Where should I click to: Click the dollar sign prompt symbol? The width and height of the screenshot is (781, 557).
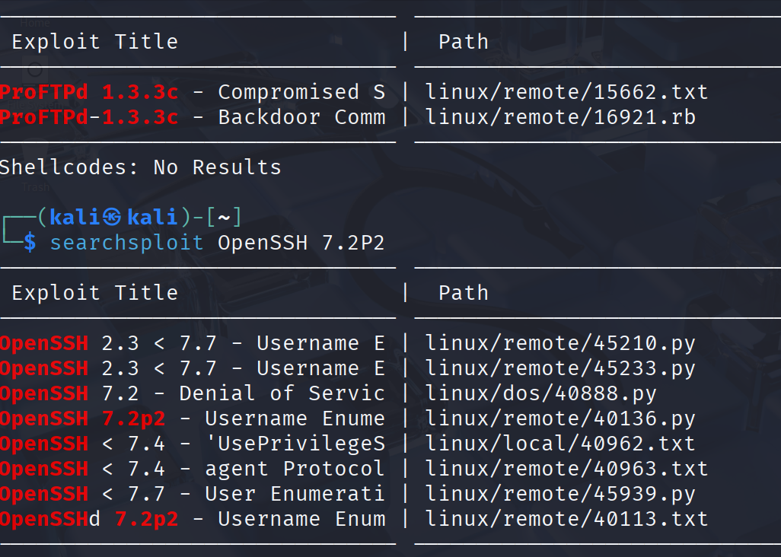click(30, 243)
